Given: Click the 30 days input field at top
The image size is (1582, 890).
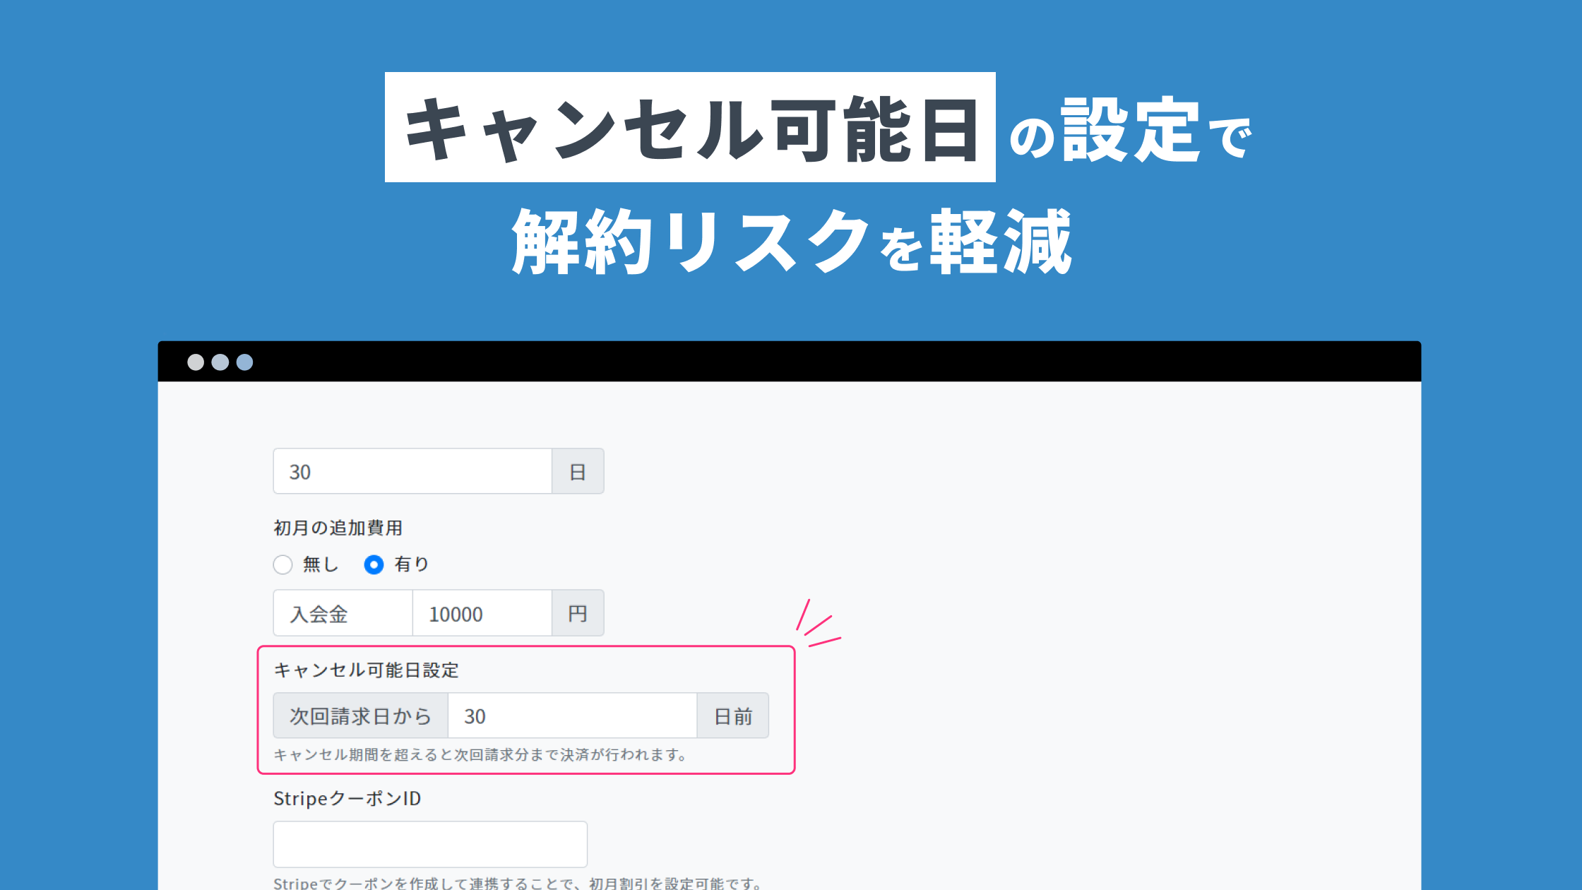Looking at the screenshot, I should click(412, 471).
